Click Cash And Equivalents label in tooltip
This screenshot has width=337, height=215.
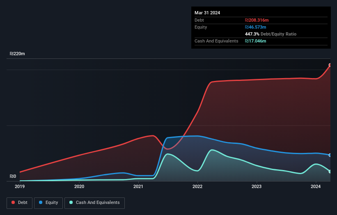coord(216,41)
